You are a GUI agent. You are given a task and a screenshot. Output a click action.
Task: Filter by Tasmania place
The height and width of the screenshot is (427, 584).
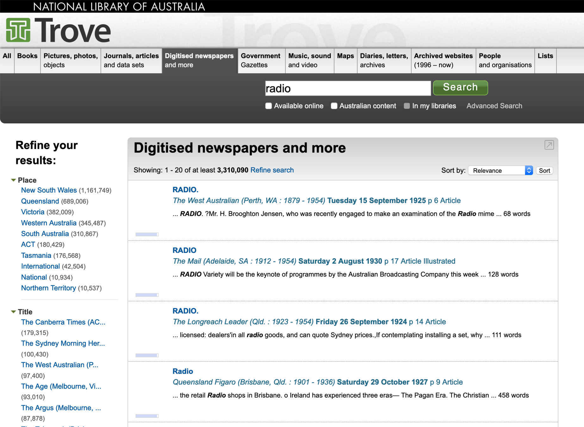coord(36,256)
